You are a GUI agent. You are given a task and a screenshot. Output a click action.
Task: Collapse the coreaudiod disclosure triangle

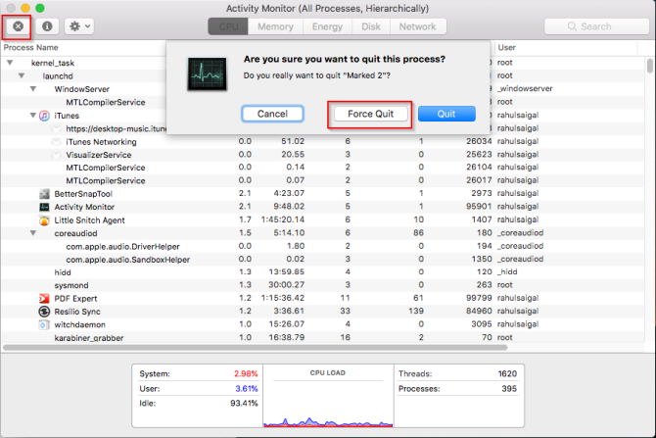point(33,233)
